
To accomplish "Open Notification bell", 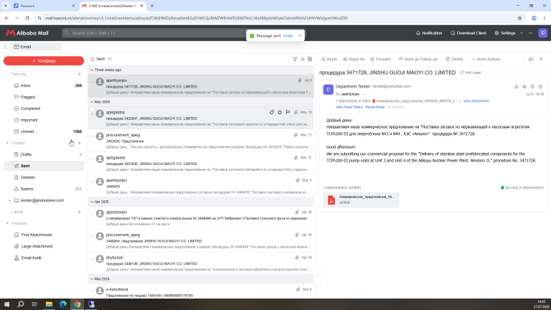I will click(x=429, y=33).
